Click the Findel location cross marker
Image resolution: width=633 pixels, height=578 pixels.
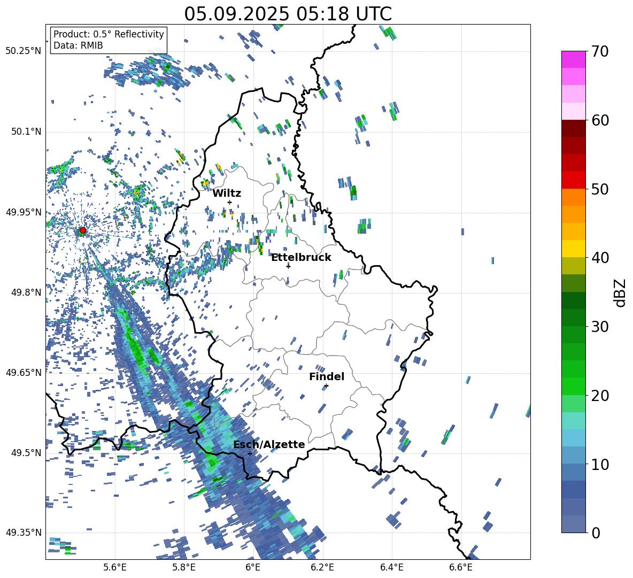pos(326,386)
